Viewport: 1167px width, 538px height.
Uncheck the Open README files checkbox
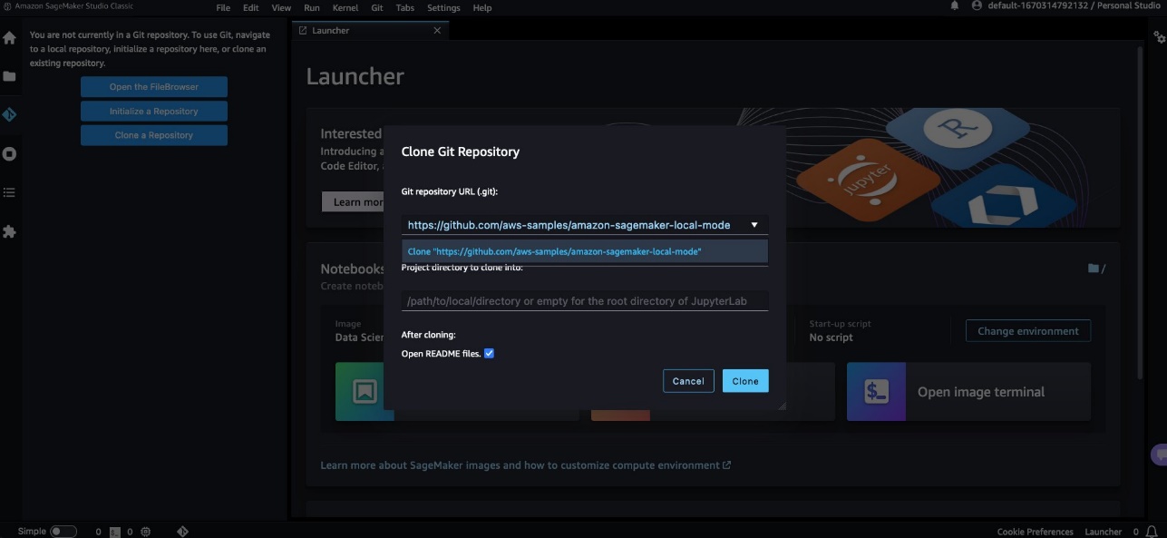[x=489, y=353]
